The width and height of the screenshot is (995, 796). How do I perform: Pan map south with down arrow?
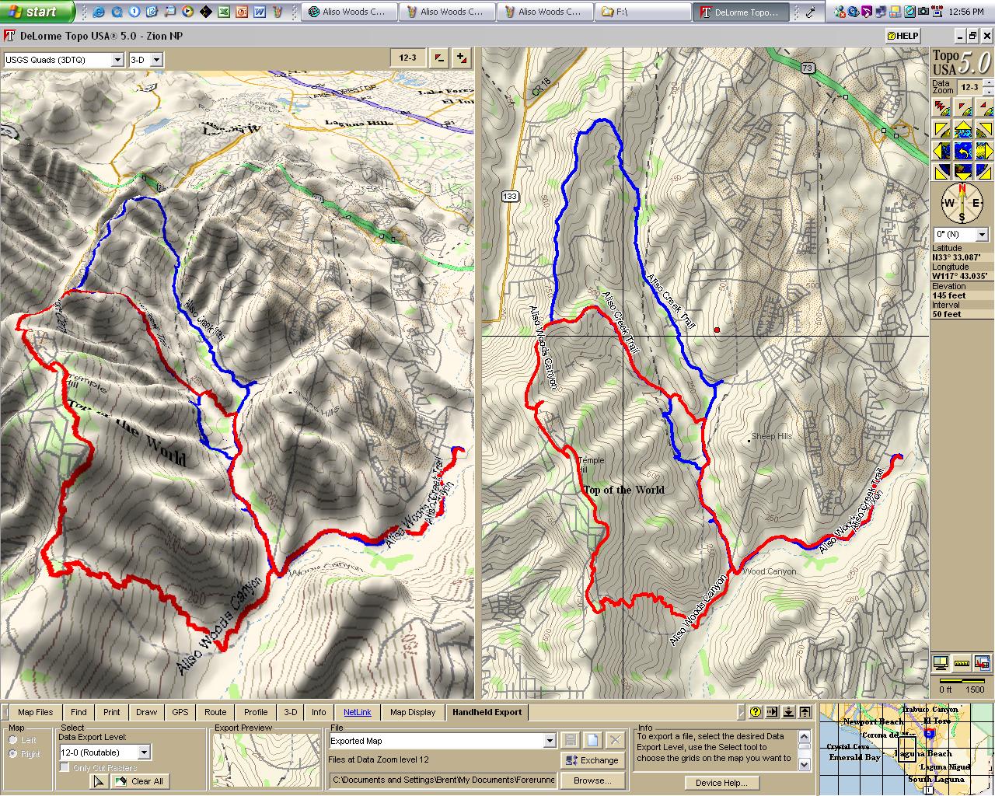[x=963, y=172]
